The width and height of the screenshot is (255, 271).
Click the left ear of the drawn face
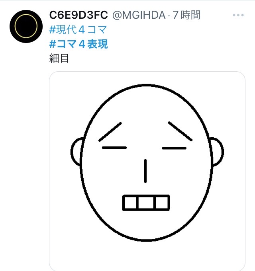pyautogui.click(x=76, y=152)
